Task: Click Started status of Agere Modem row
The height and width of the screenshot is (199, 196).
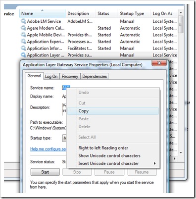Action: 104,28
